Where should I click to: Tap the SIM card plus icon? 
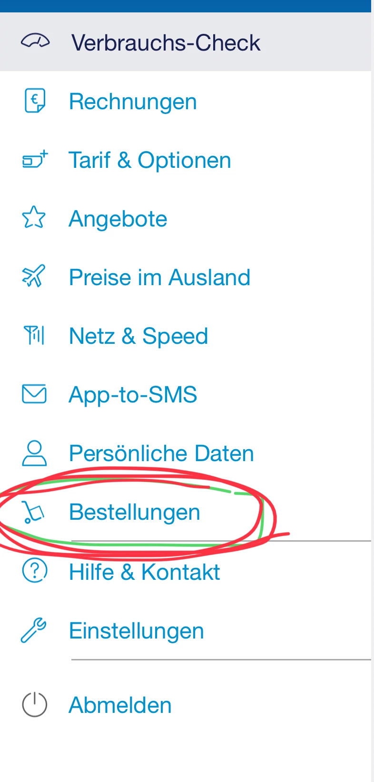pos(35,160)
